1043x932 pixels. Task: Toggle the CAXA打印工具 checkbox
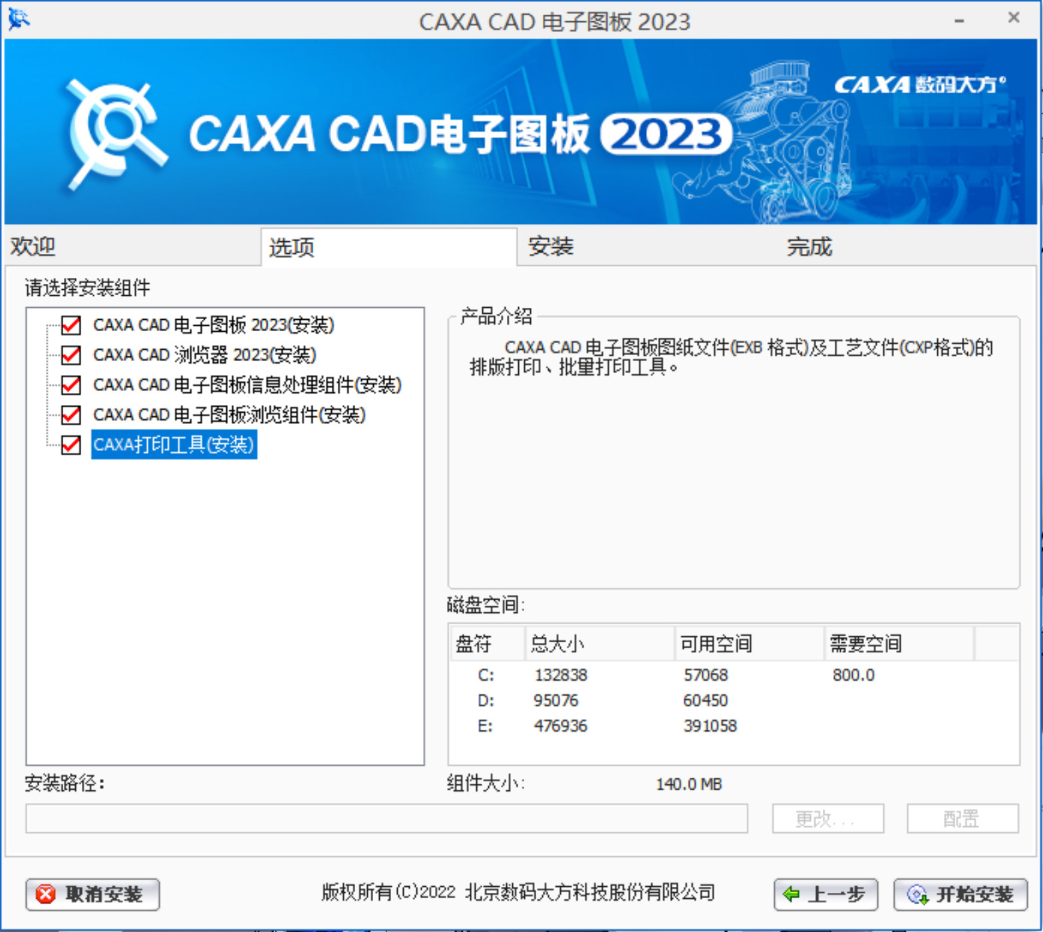[x=71, y=445]
